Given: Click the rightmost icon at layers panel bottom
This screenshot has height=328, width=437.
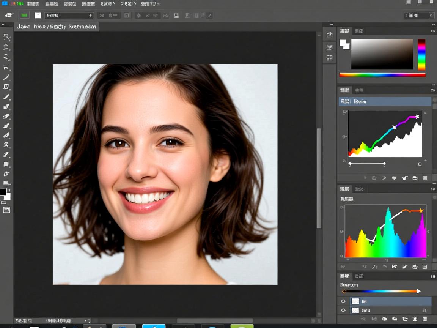Looking at the screenshot, I should (424, 319).
